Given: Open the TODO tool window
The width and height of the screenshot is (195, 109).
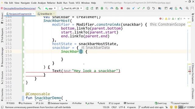Looking at the screenshot, I should pos(10,103).
